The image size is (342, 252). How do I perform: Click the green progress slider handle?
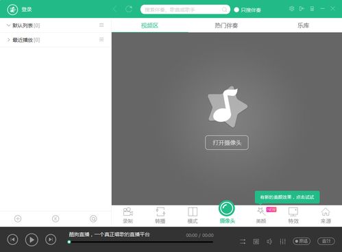coord(69,242)
